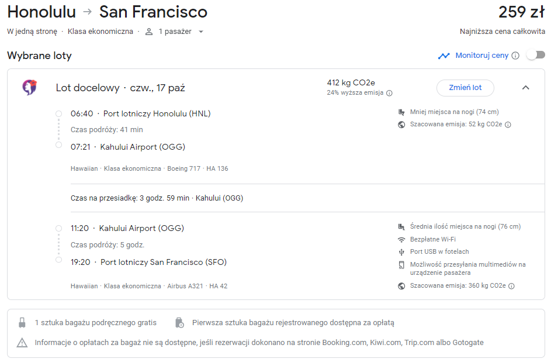Click the USB port icon
Image resolution: width=551 pixels, height=362 pixels.
click(x=401, y=252)
